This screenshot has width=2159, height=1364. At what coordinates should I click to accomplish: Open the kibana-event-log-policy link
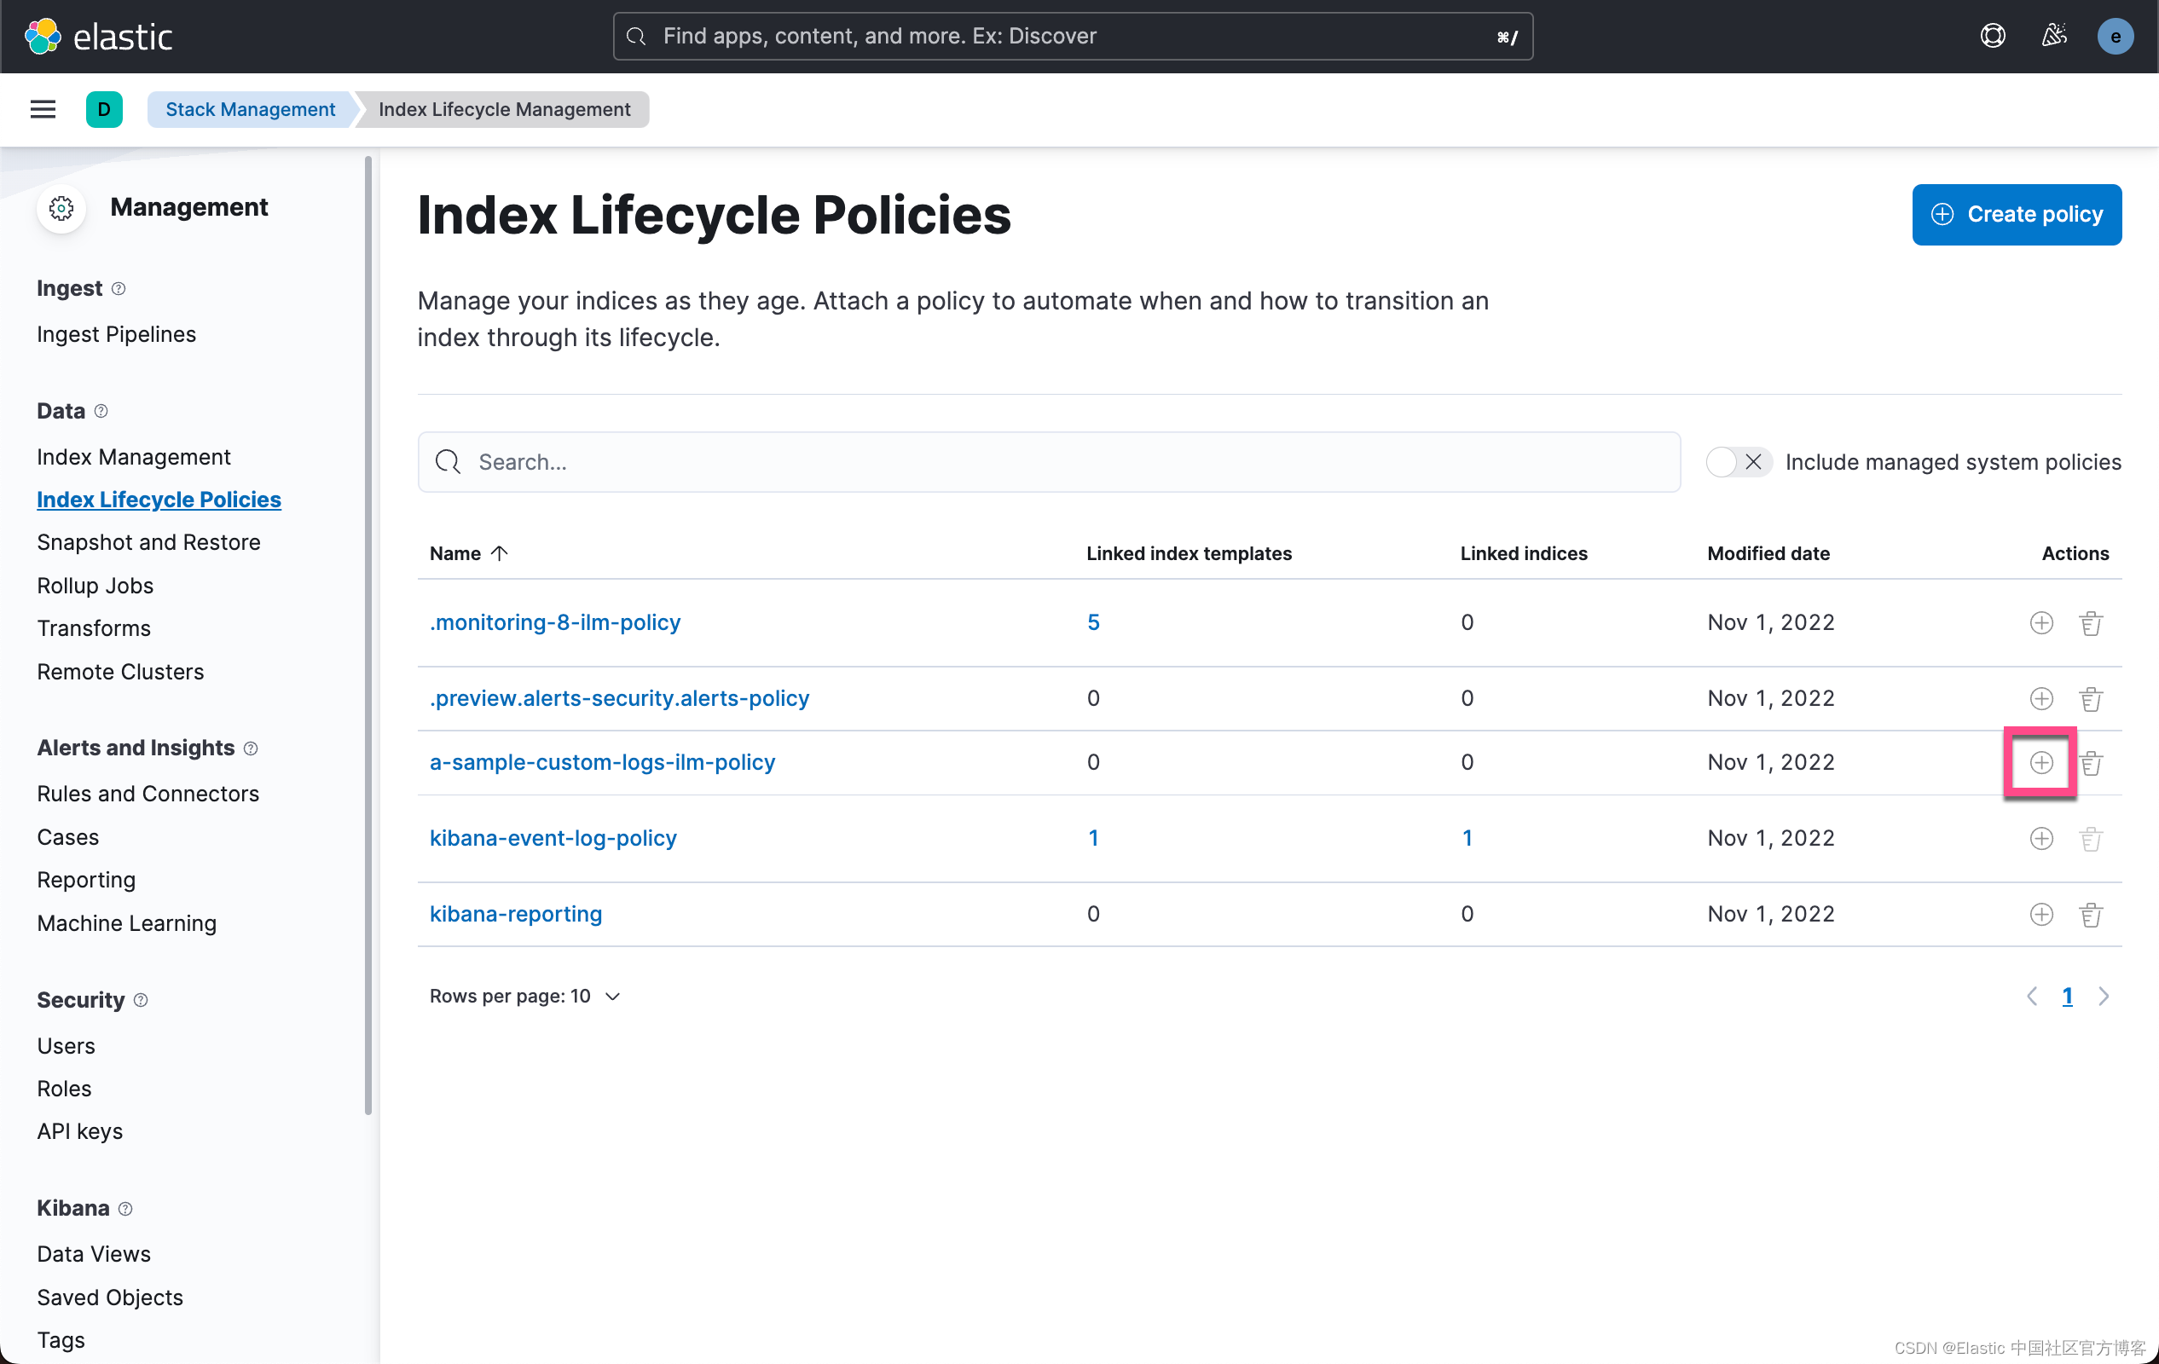553,838
